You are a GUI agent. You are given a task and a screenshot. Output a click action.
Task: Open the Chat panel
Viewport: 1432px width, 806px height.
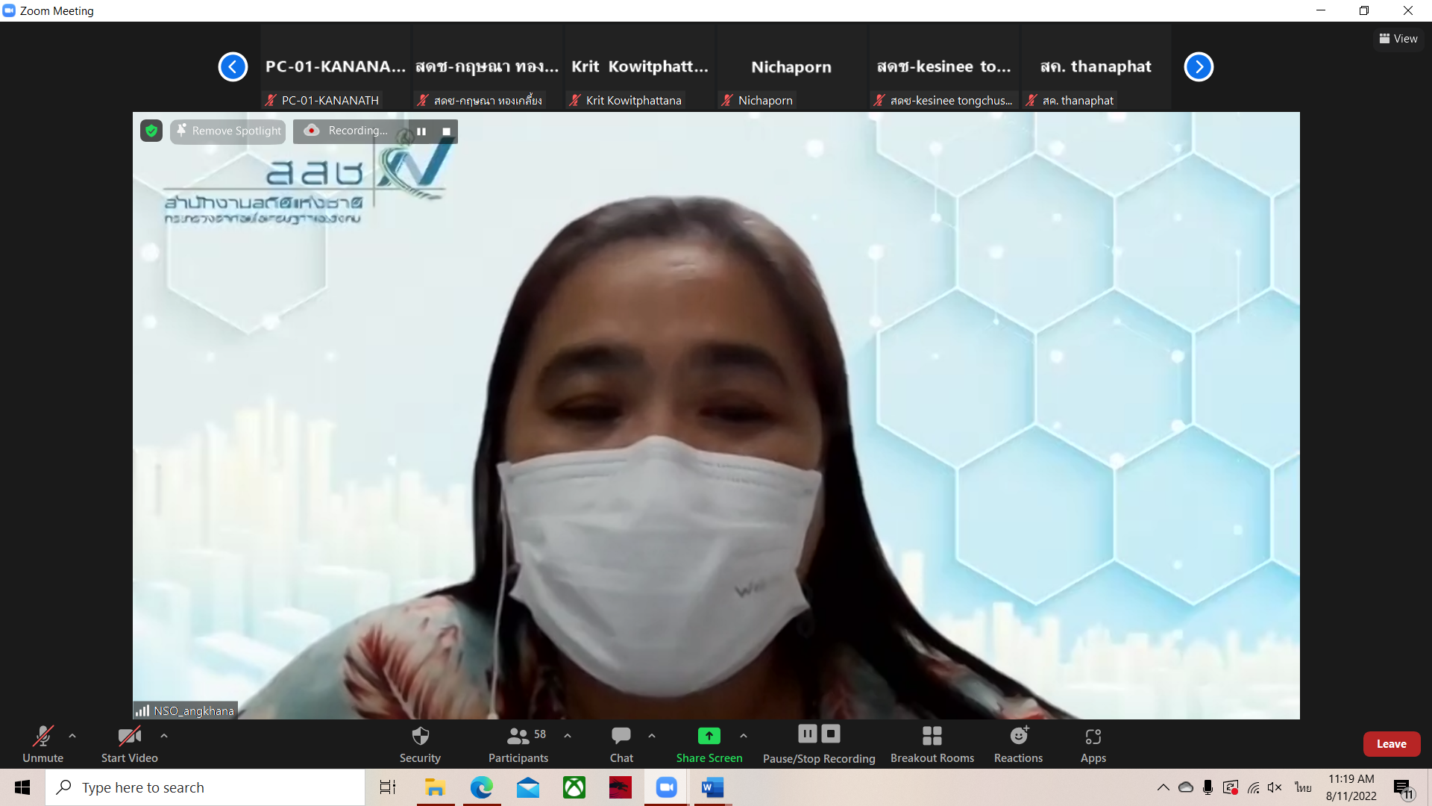click(621, 744)
